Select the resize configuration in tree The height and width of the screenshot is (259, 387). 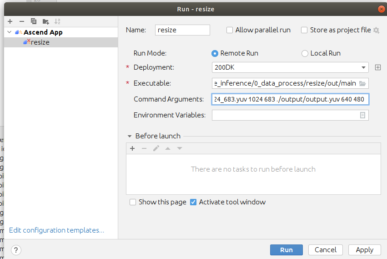(40, 42)
